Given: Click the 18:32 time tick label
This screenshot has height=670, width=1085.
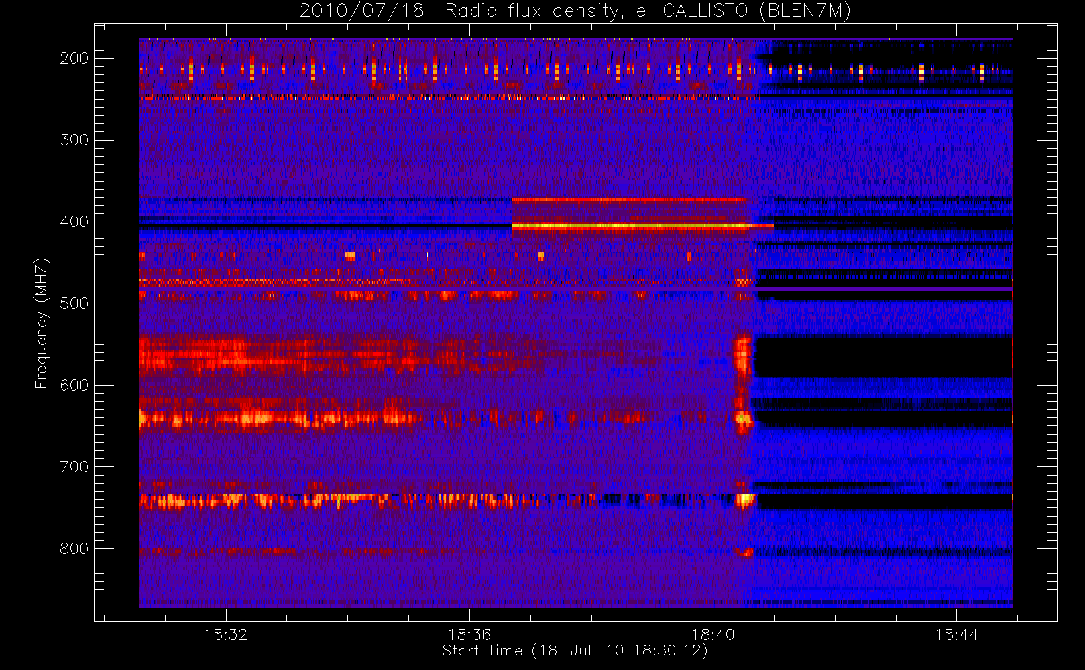Looking at the screenshot, I should click(x=226, y=634).
